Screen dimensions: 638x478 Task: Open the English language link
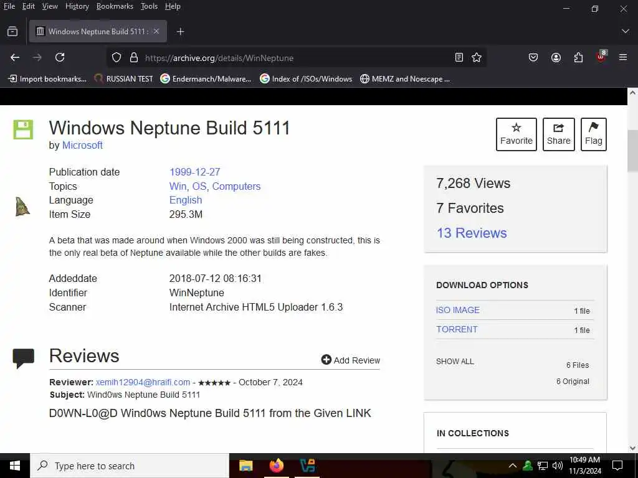click(x=186, y=200)
